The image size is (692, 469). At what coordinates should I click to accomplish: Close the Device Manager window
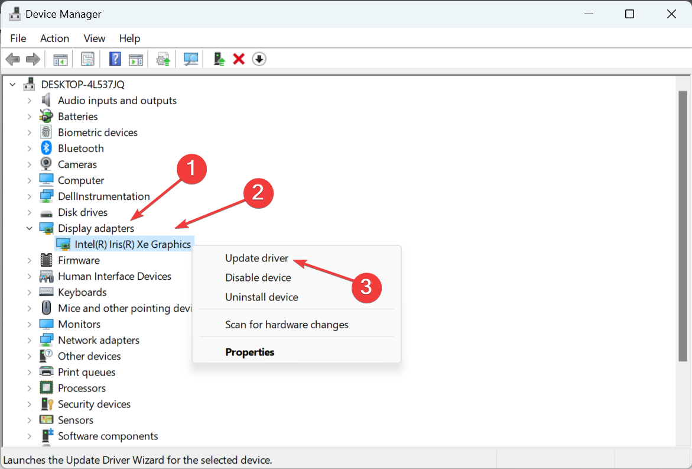(x=671, y=14)
